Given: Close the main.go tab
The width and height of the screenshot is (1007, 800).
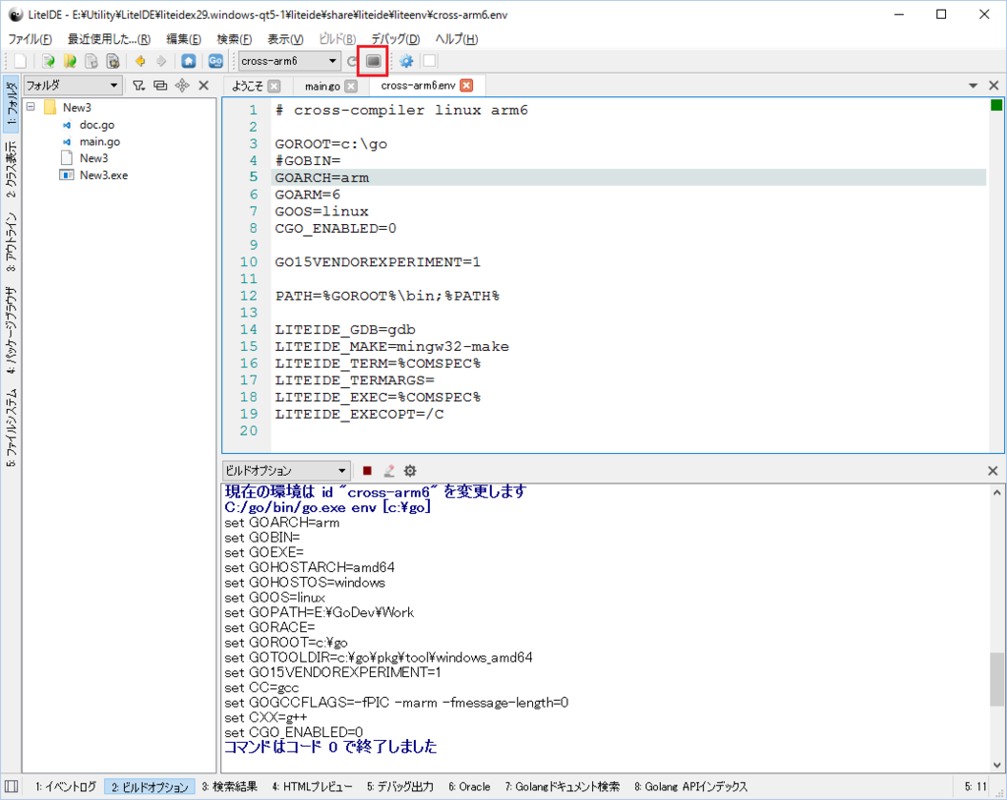Looking at the screenshot, I should pos(351,86).
